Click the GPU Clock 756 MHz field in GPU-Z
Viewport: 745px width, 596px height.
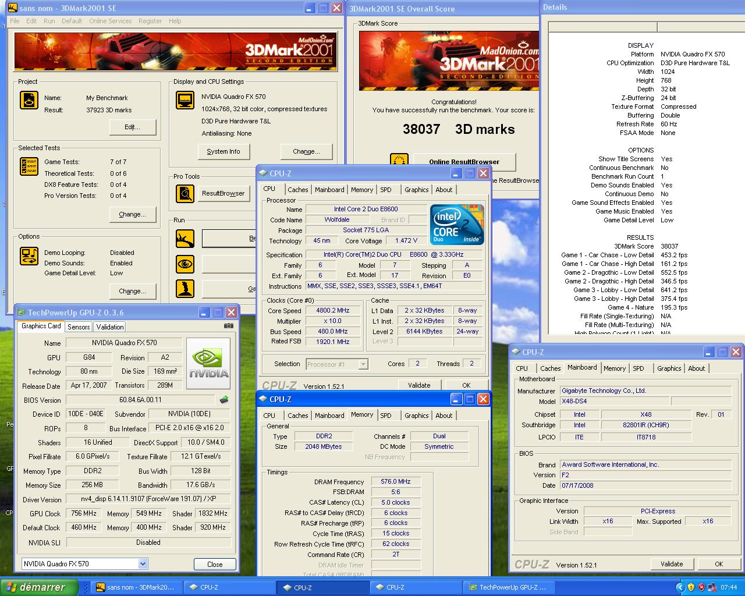point(84,513)
